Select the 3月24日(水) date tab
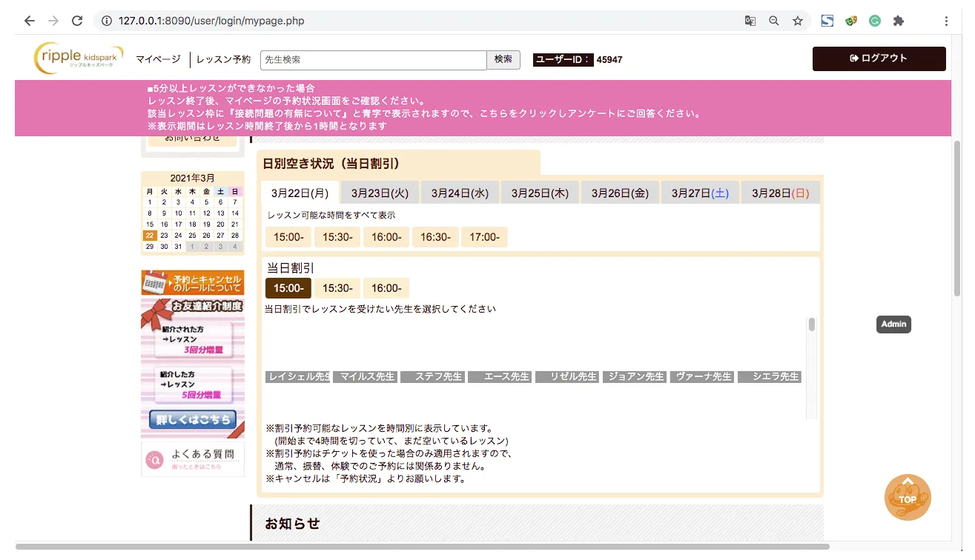This screenshot has height=560, width=975. [460, 193]
